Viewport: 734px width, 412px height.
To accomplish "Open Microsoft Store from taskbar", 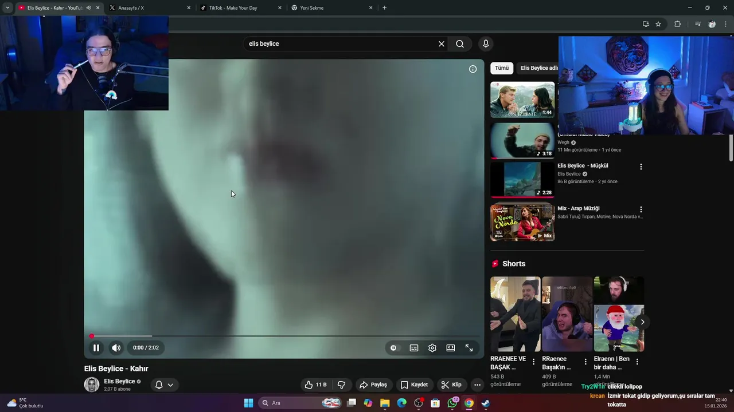I will (435, 403).
